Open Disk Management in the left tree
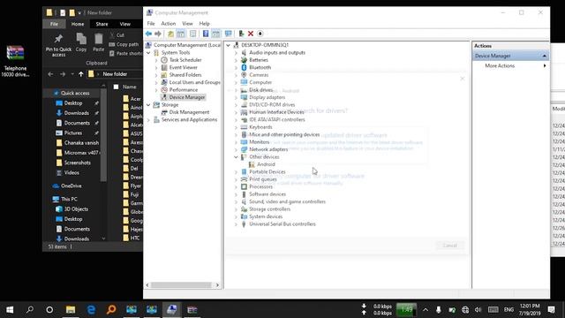The image size is (565, 318). coord(189,112)
